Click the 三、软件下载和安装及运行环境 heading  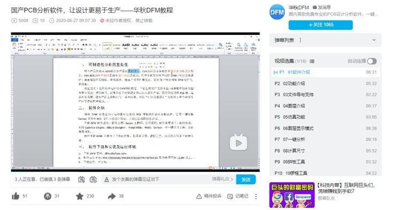[107, 147]
